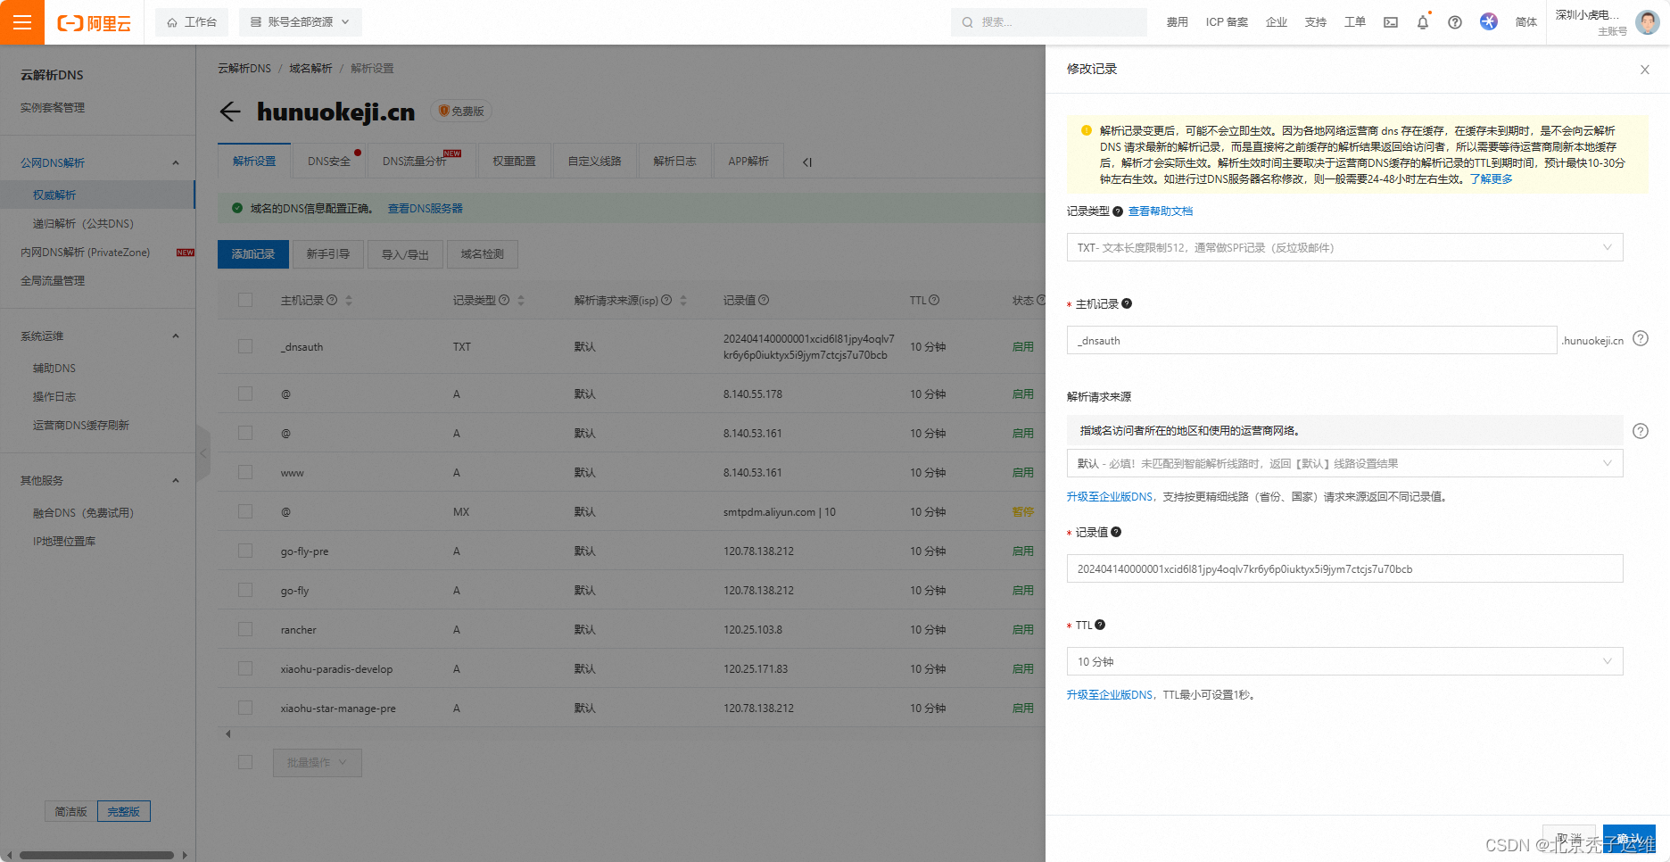Check the @ MX record row
Viewport: 1670px width, 862px height.
(245, 511)
